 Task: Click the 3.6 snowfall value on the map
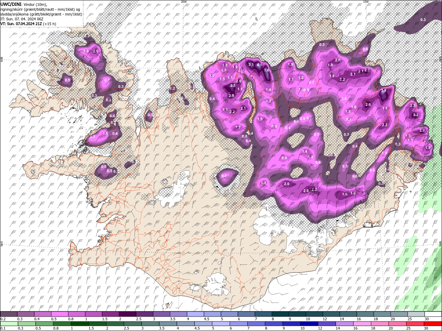[266, 70]
